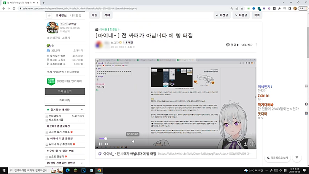Click the 25°C weather widget in taskbar

coord(253,171)
